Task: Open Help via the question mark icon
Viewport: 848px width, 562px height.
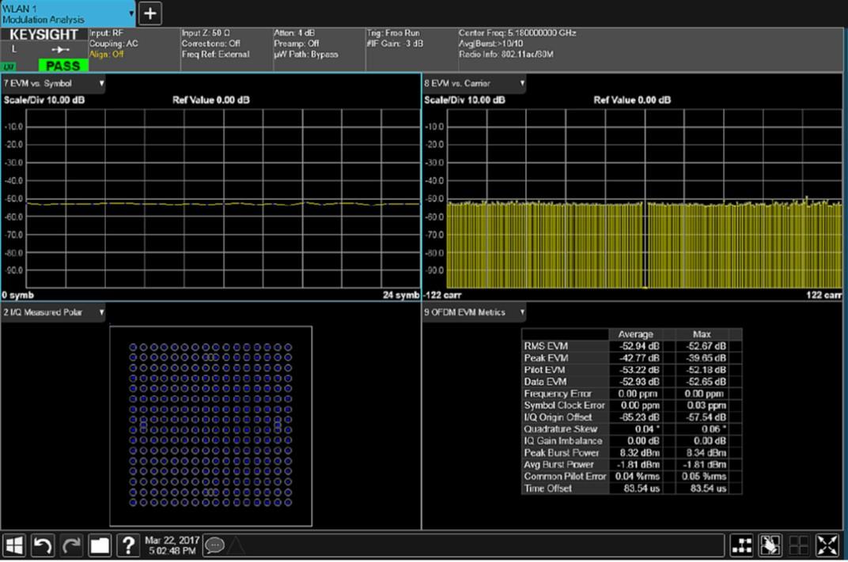Action: tap(128, 545)
